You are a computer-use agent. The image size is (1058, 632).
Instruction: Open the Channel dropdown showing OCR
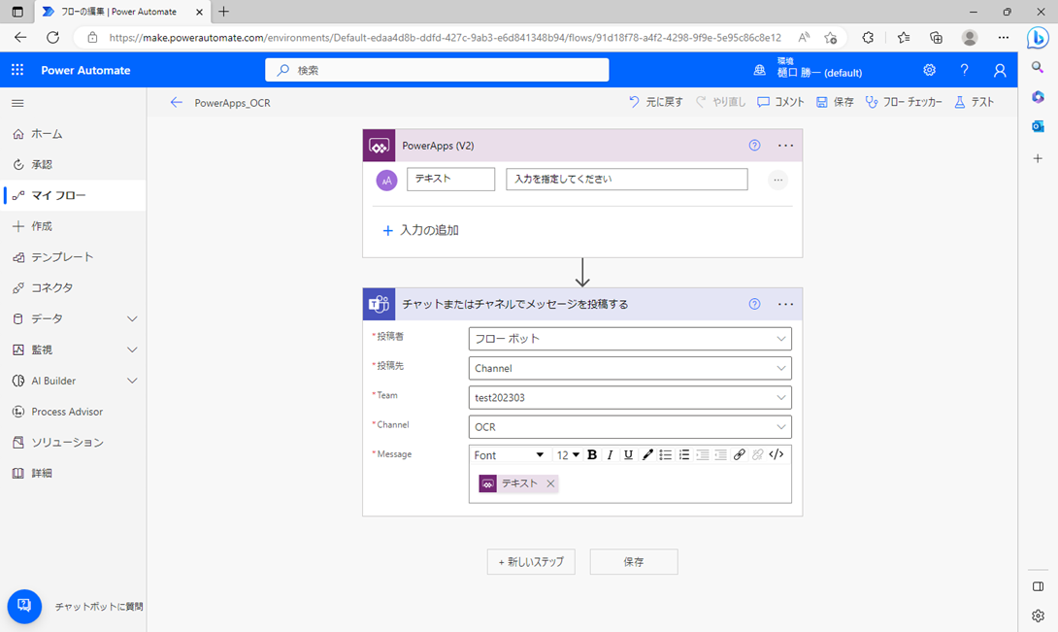click(630, 427)
